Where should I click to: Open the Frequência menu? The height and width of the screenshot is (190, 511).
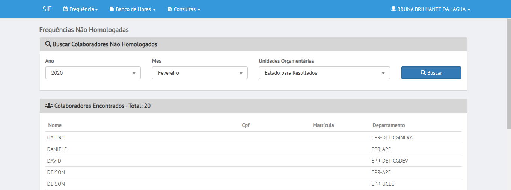(80, 9)
